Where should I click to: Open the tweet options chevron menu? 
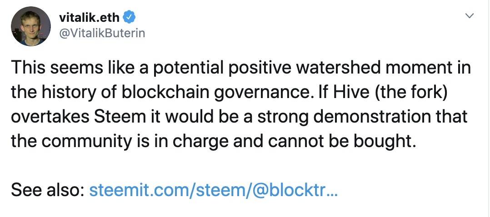[x=470, y=15]
